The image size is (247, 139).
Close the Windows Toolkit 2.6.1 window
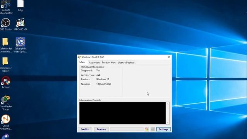(x=169, y=57)
